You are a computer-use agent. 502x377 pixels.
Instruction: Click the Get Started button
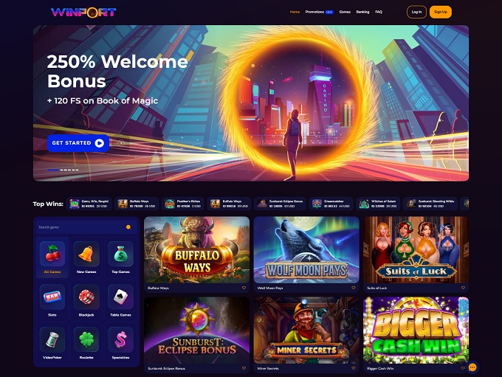pyautogui.click(x=78, y=143)
